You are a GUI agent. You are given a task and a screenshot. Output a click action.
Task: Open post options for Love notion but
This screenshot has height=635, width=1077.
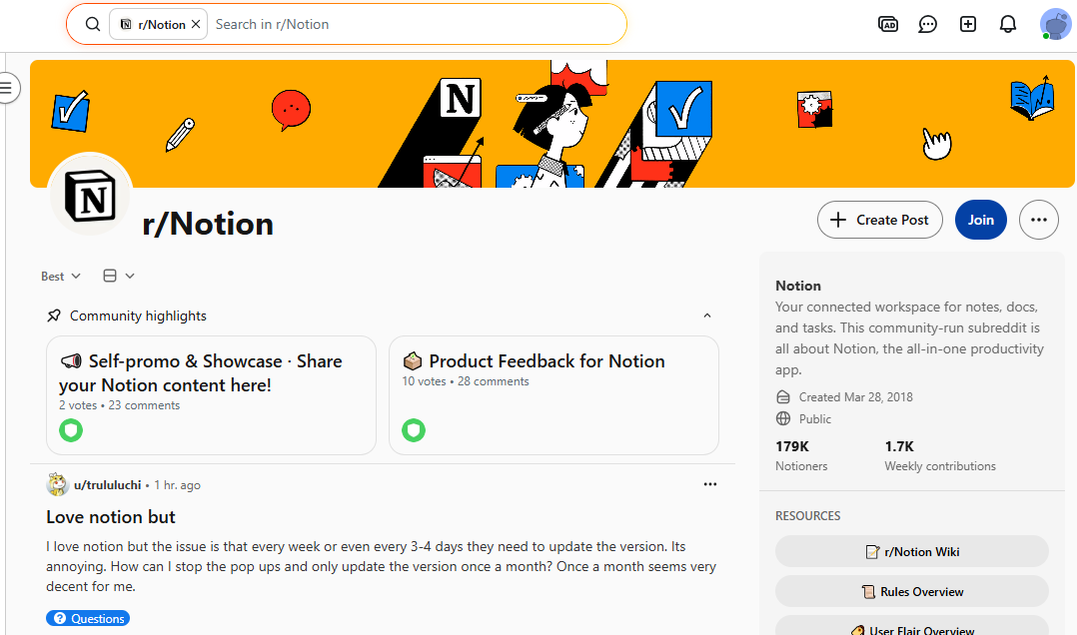tap(710, 484)
